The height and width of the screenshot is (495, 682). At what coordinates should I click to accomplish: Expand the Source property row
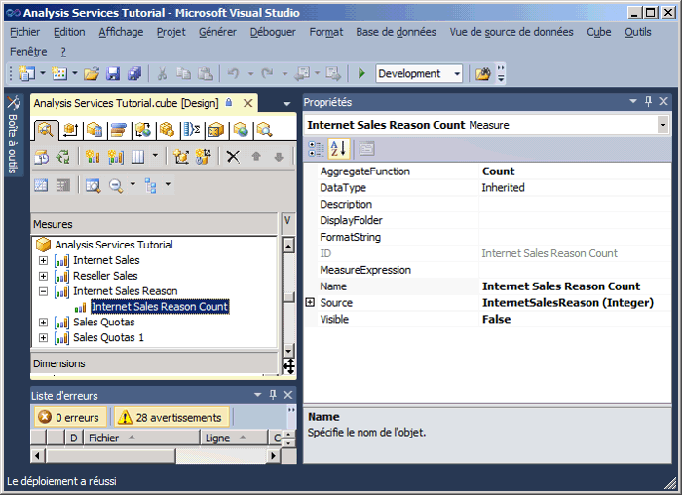click(x=311, y=303)
